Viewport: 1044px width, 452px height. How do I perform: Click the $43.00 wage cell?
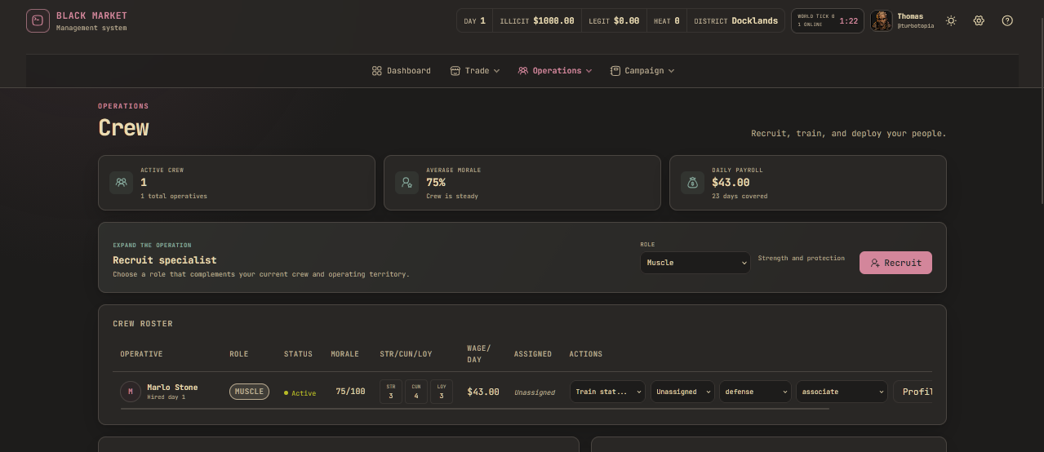pyautogui.click(x=483, y=392)
